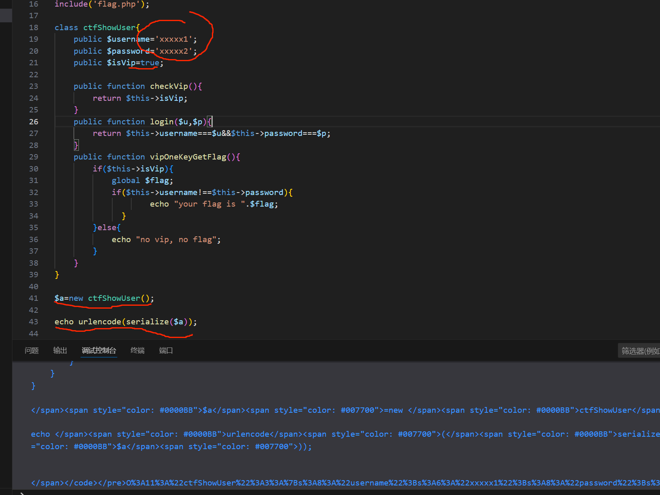The height and width of the screenshot is (495, 660).
Task: Switch to the 问题 (Problems) tab
Action: pyautogui.click(x=31, y=350)
